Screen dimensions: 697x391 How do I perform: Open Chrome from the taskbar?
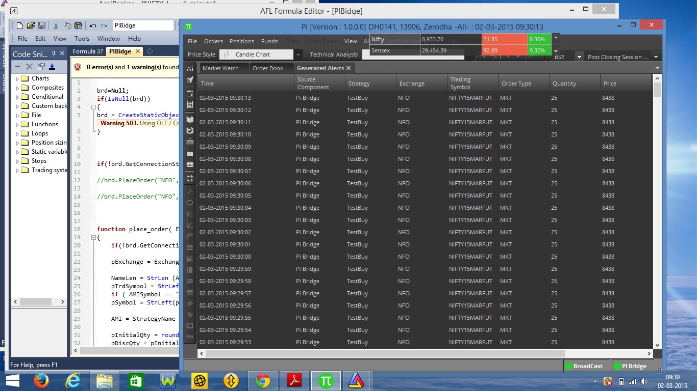(262, 380)
